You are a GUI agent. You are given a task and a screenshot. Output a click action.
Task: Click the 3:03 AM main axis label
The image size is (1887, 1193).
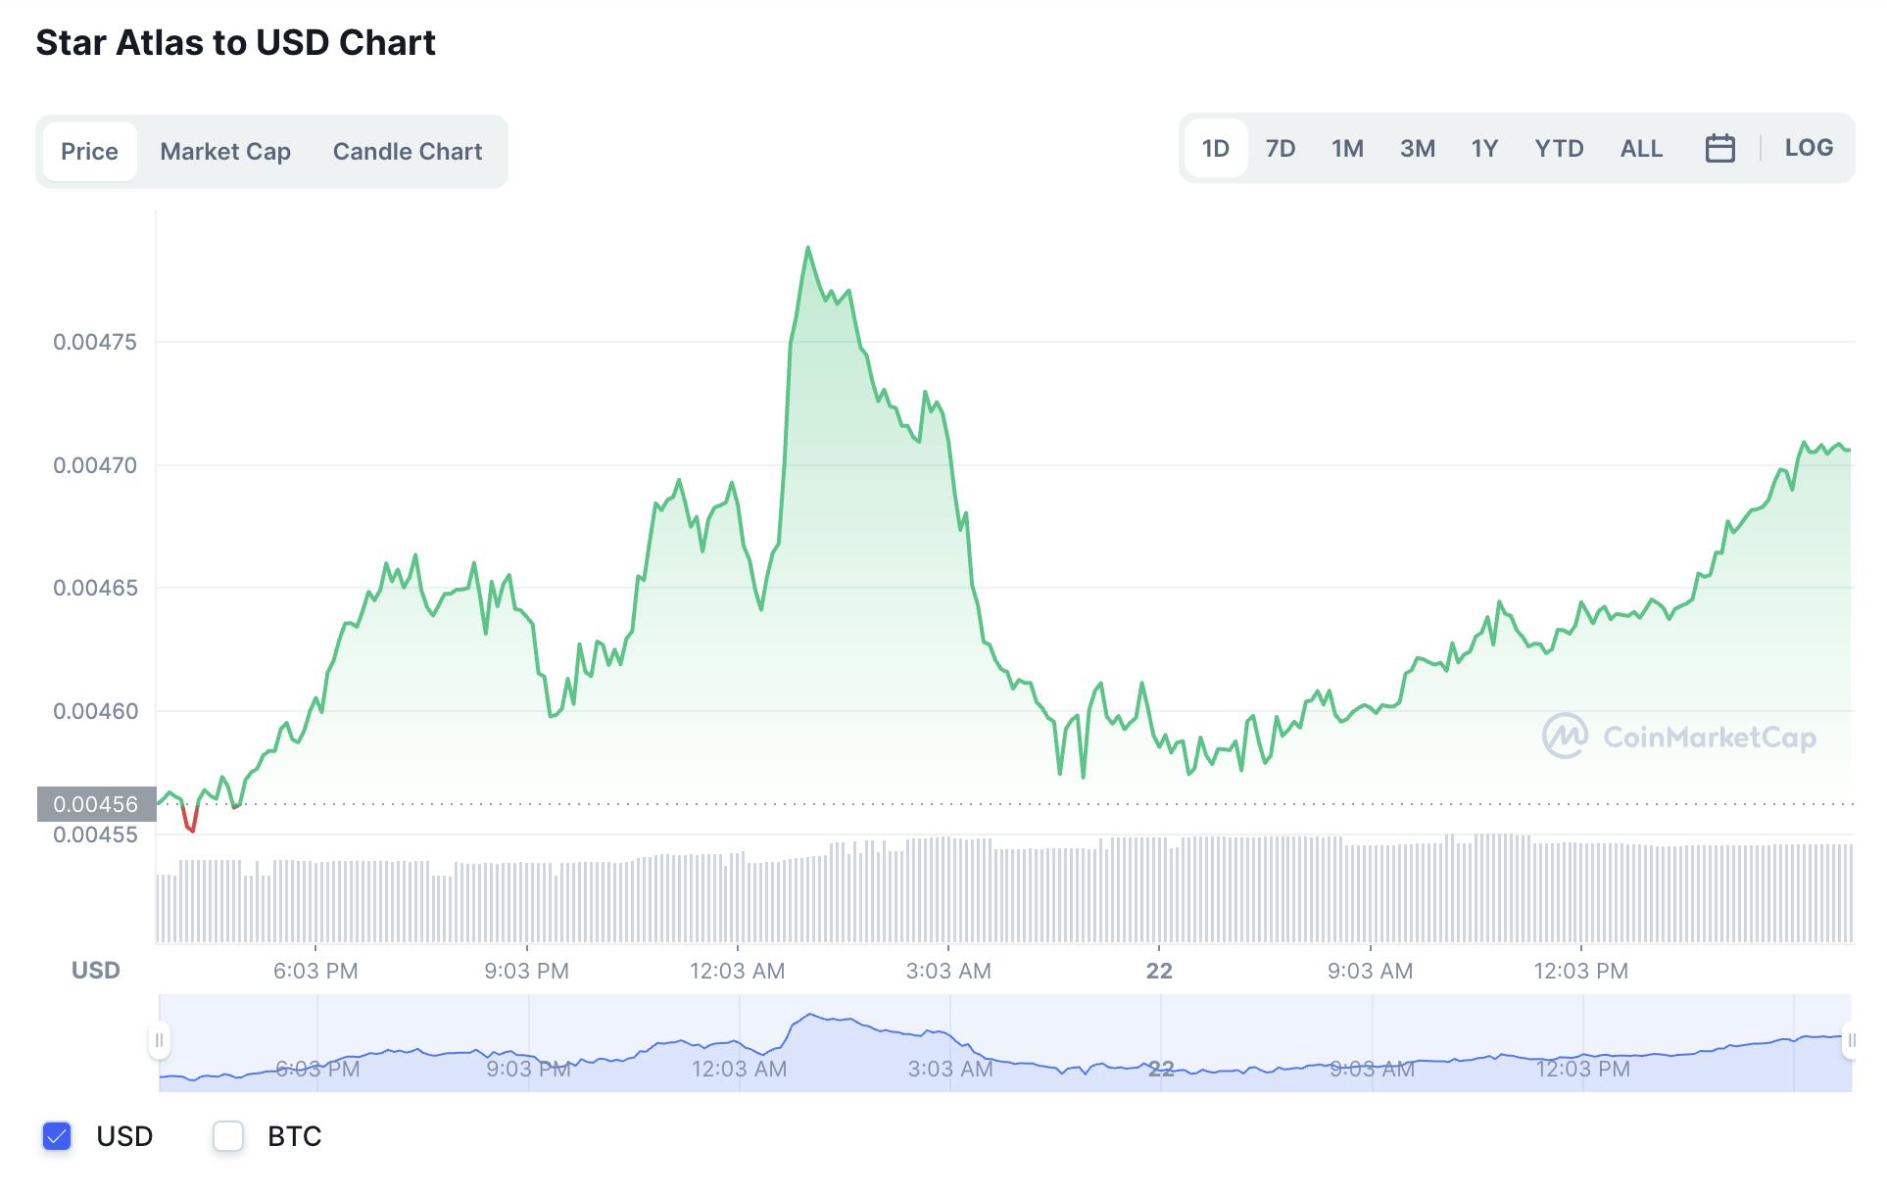click(x=948, y=971)
